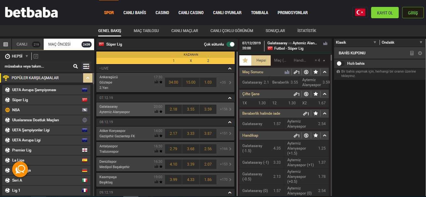Toggle the Çok sütunlu switch
The image size is (426, 197).
231,44
